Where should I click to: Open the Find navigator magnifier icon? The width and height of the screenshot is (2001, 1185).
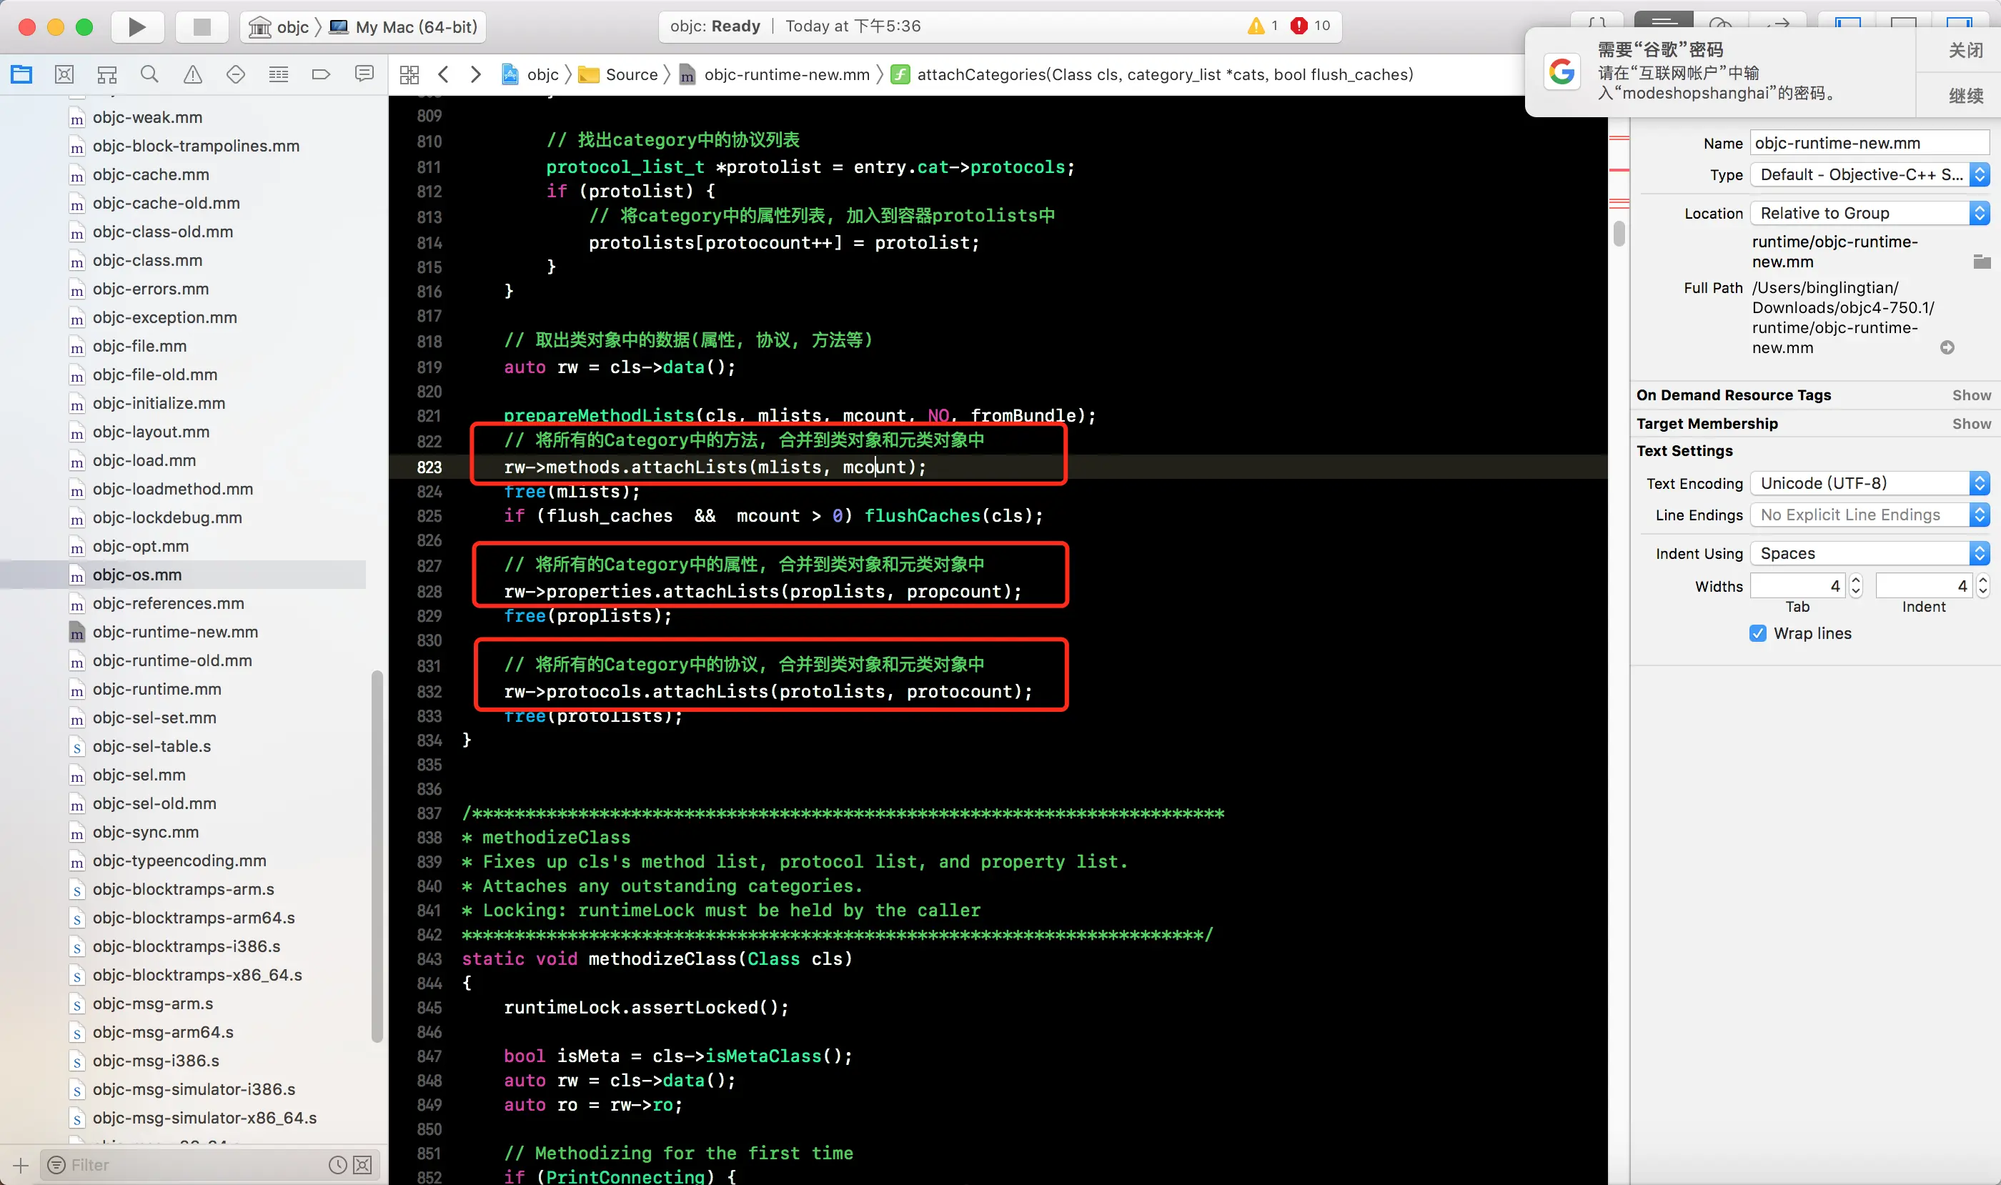pos(149,74)
